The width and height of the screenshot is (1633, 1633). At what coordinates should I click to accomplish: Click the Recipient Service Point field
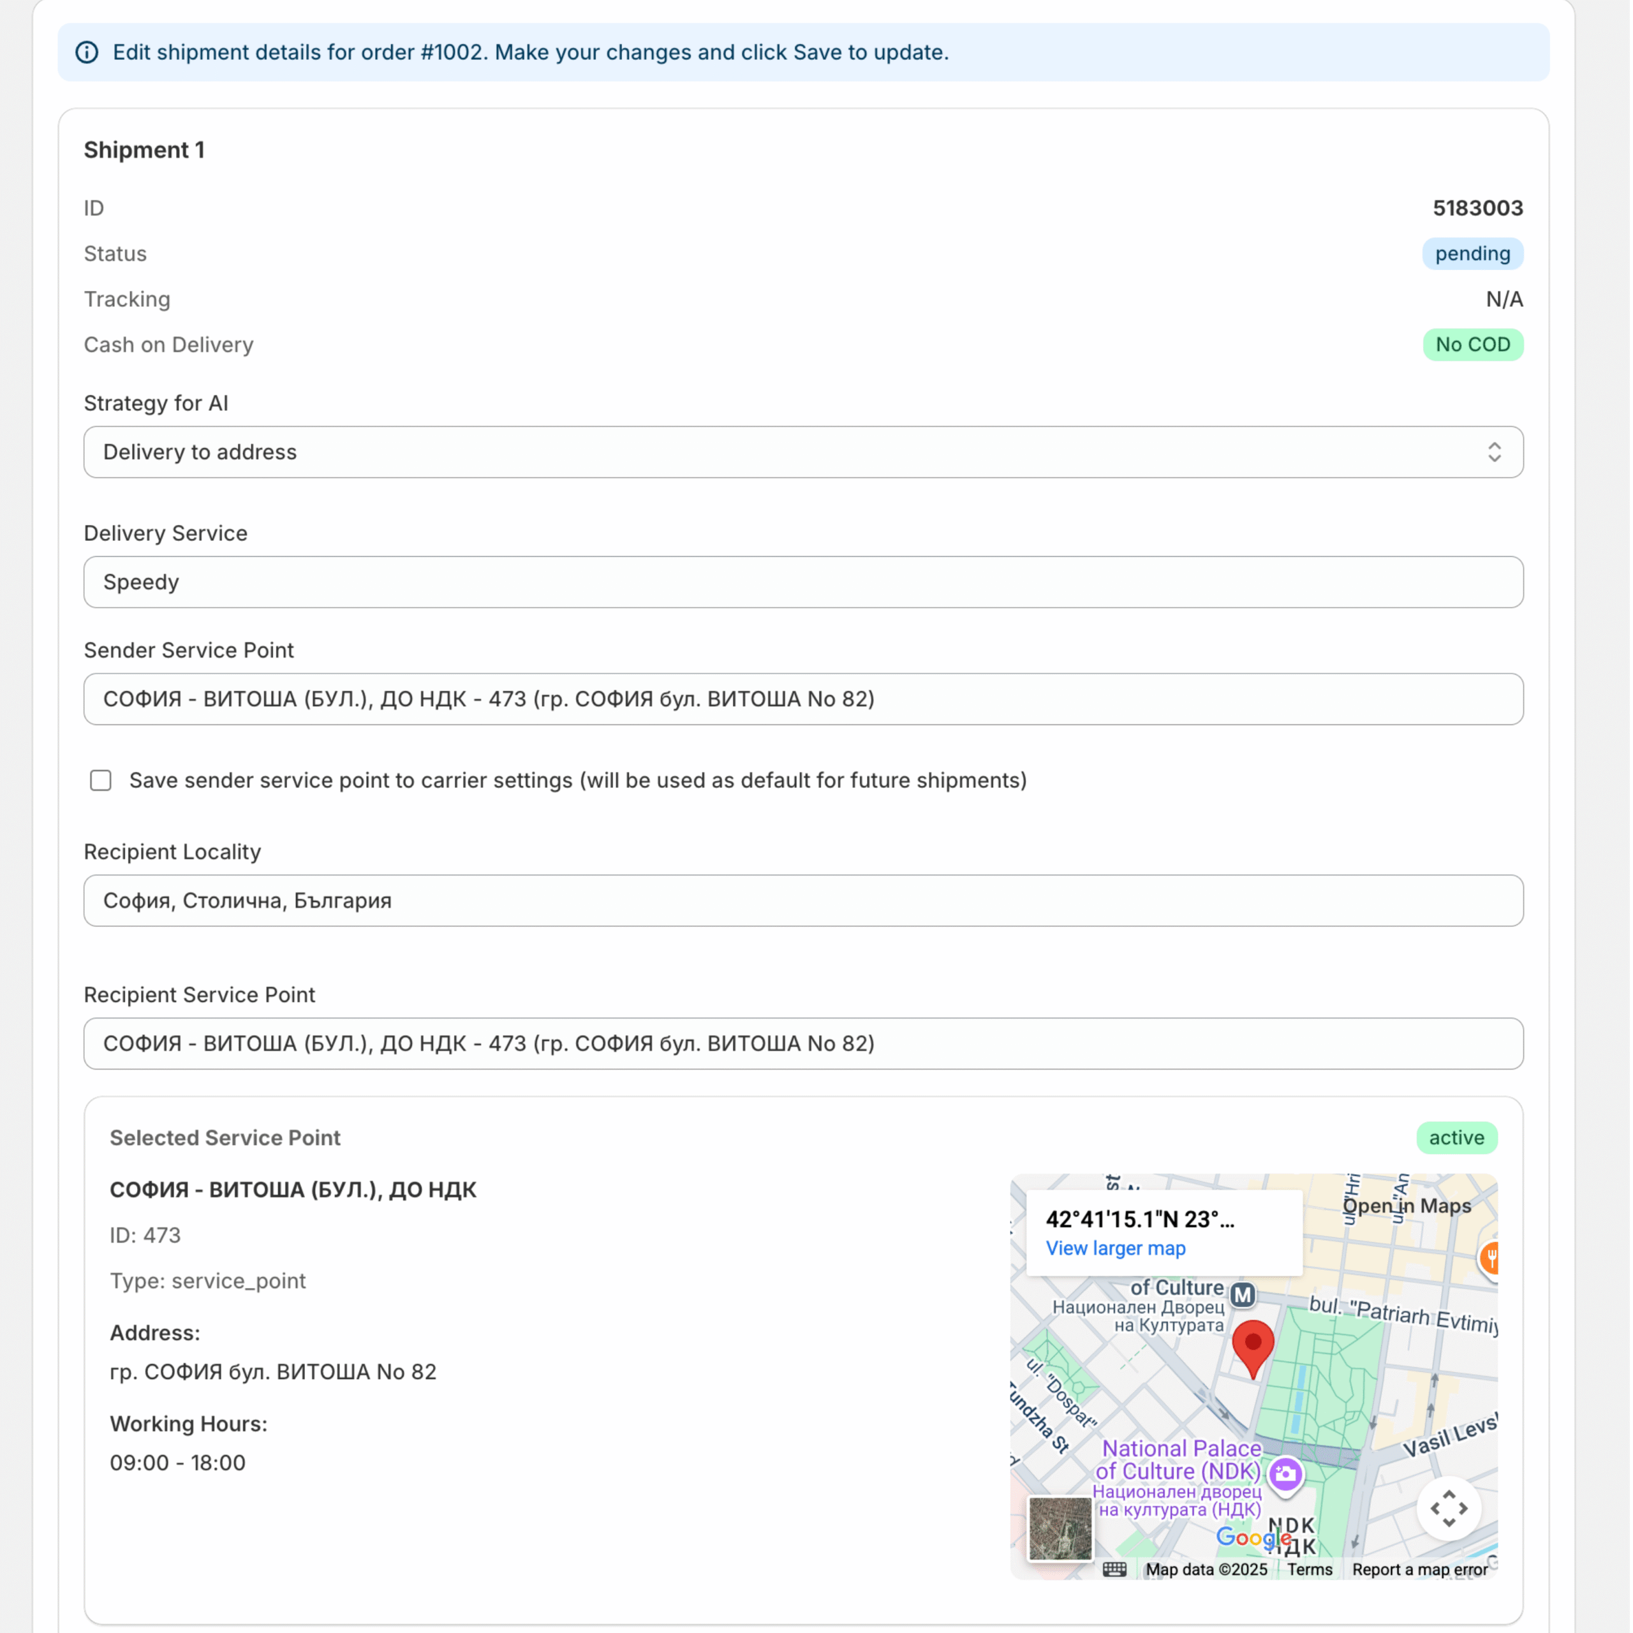coord(804,1045)
